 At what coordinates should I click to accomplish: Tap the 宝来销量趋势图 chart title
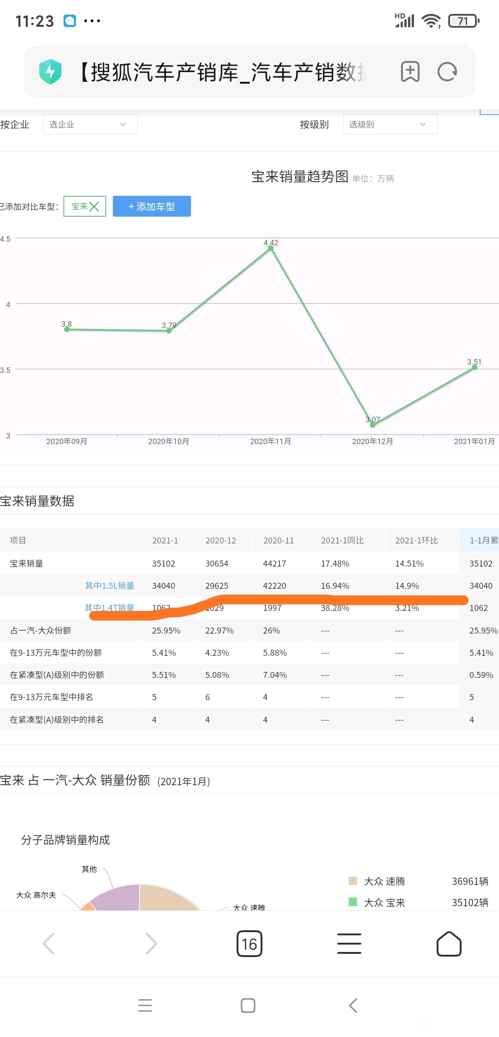[x=300, y=177]
